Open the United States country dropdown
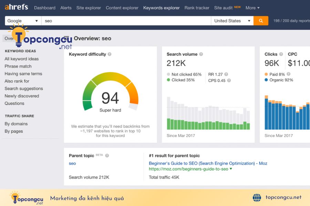310x206 pixels. pos(232,21)
